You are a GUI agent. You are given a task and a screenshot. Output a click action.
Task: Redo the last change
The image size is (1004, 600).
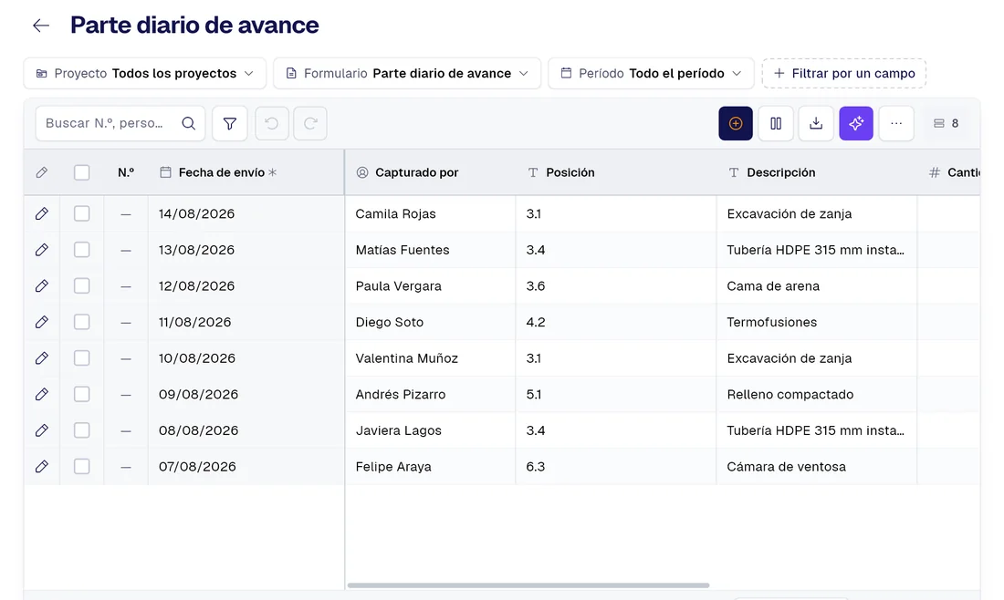(310, 123)
